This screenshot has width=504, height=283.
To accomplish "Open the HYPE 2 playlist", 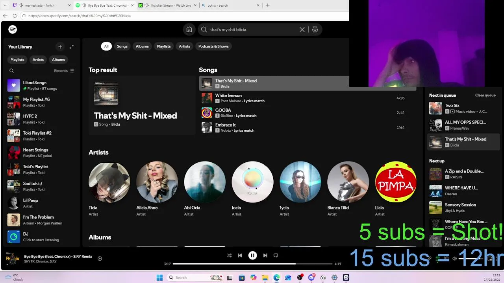I will [x=41, y=119].
